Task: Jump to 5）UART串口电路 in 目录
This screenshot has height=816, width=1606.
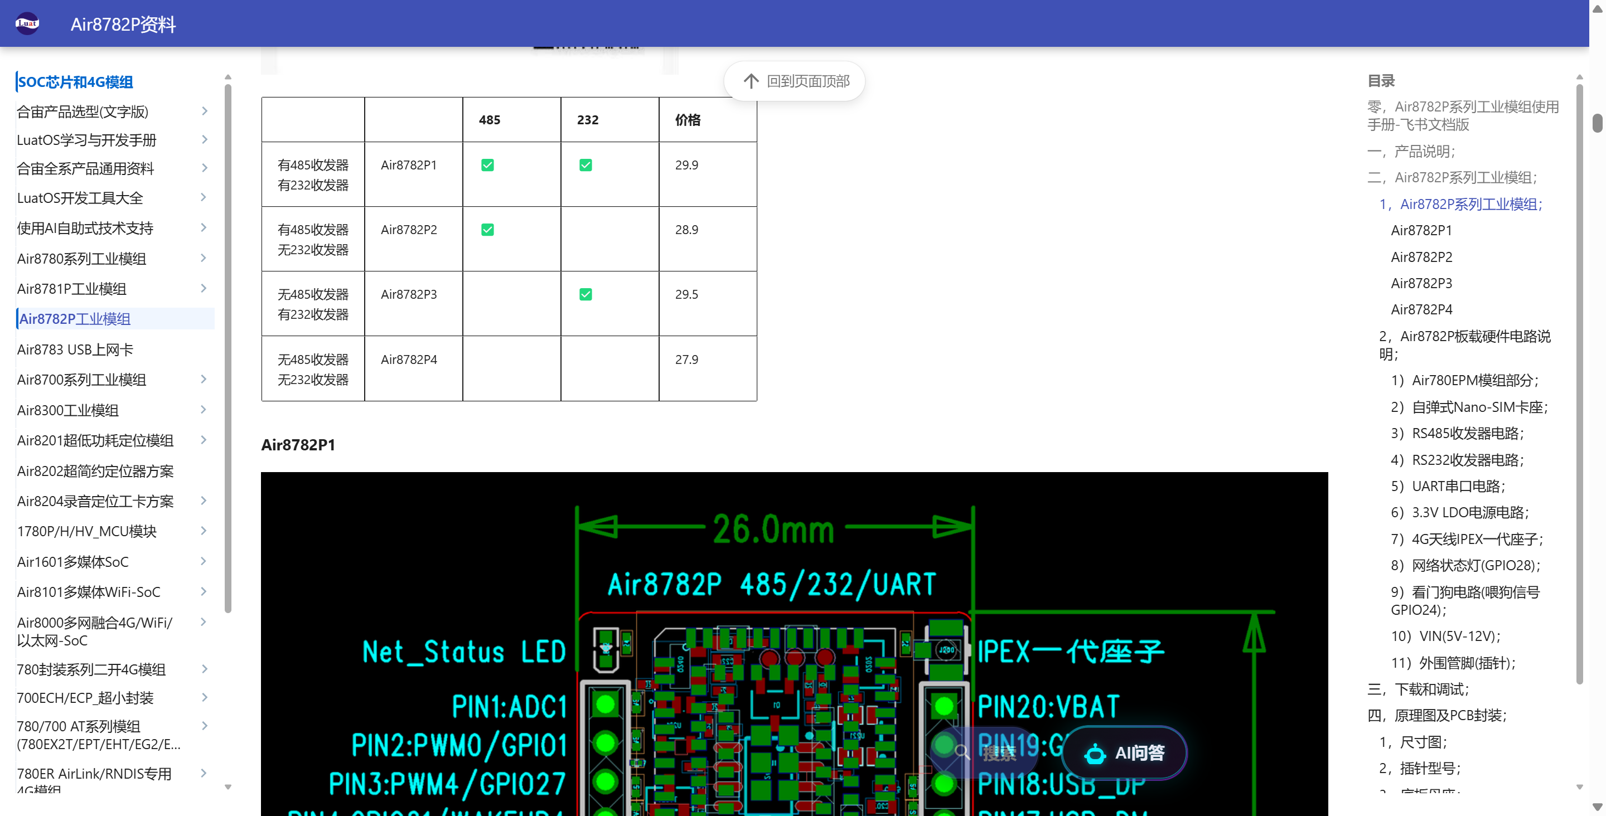Action: click(x=1448, y=486)
